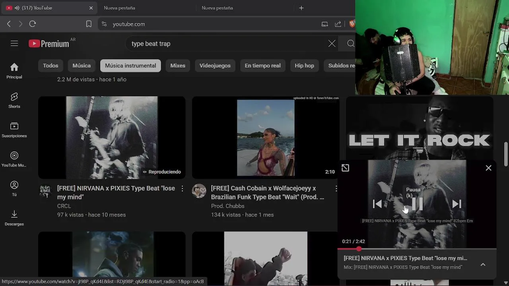
Task: Seek on the miniplayer progress bar
Action: point(417,249)
